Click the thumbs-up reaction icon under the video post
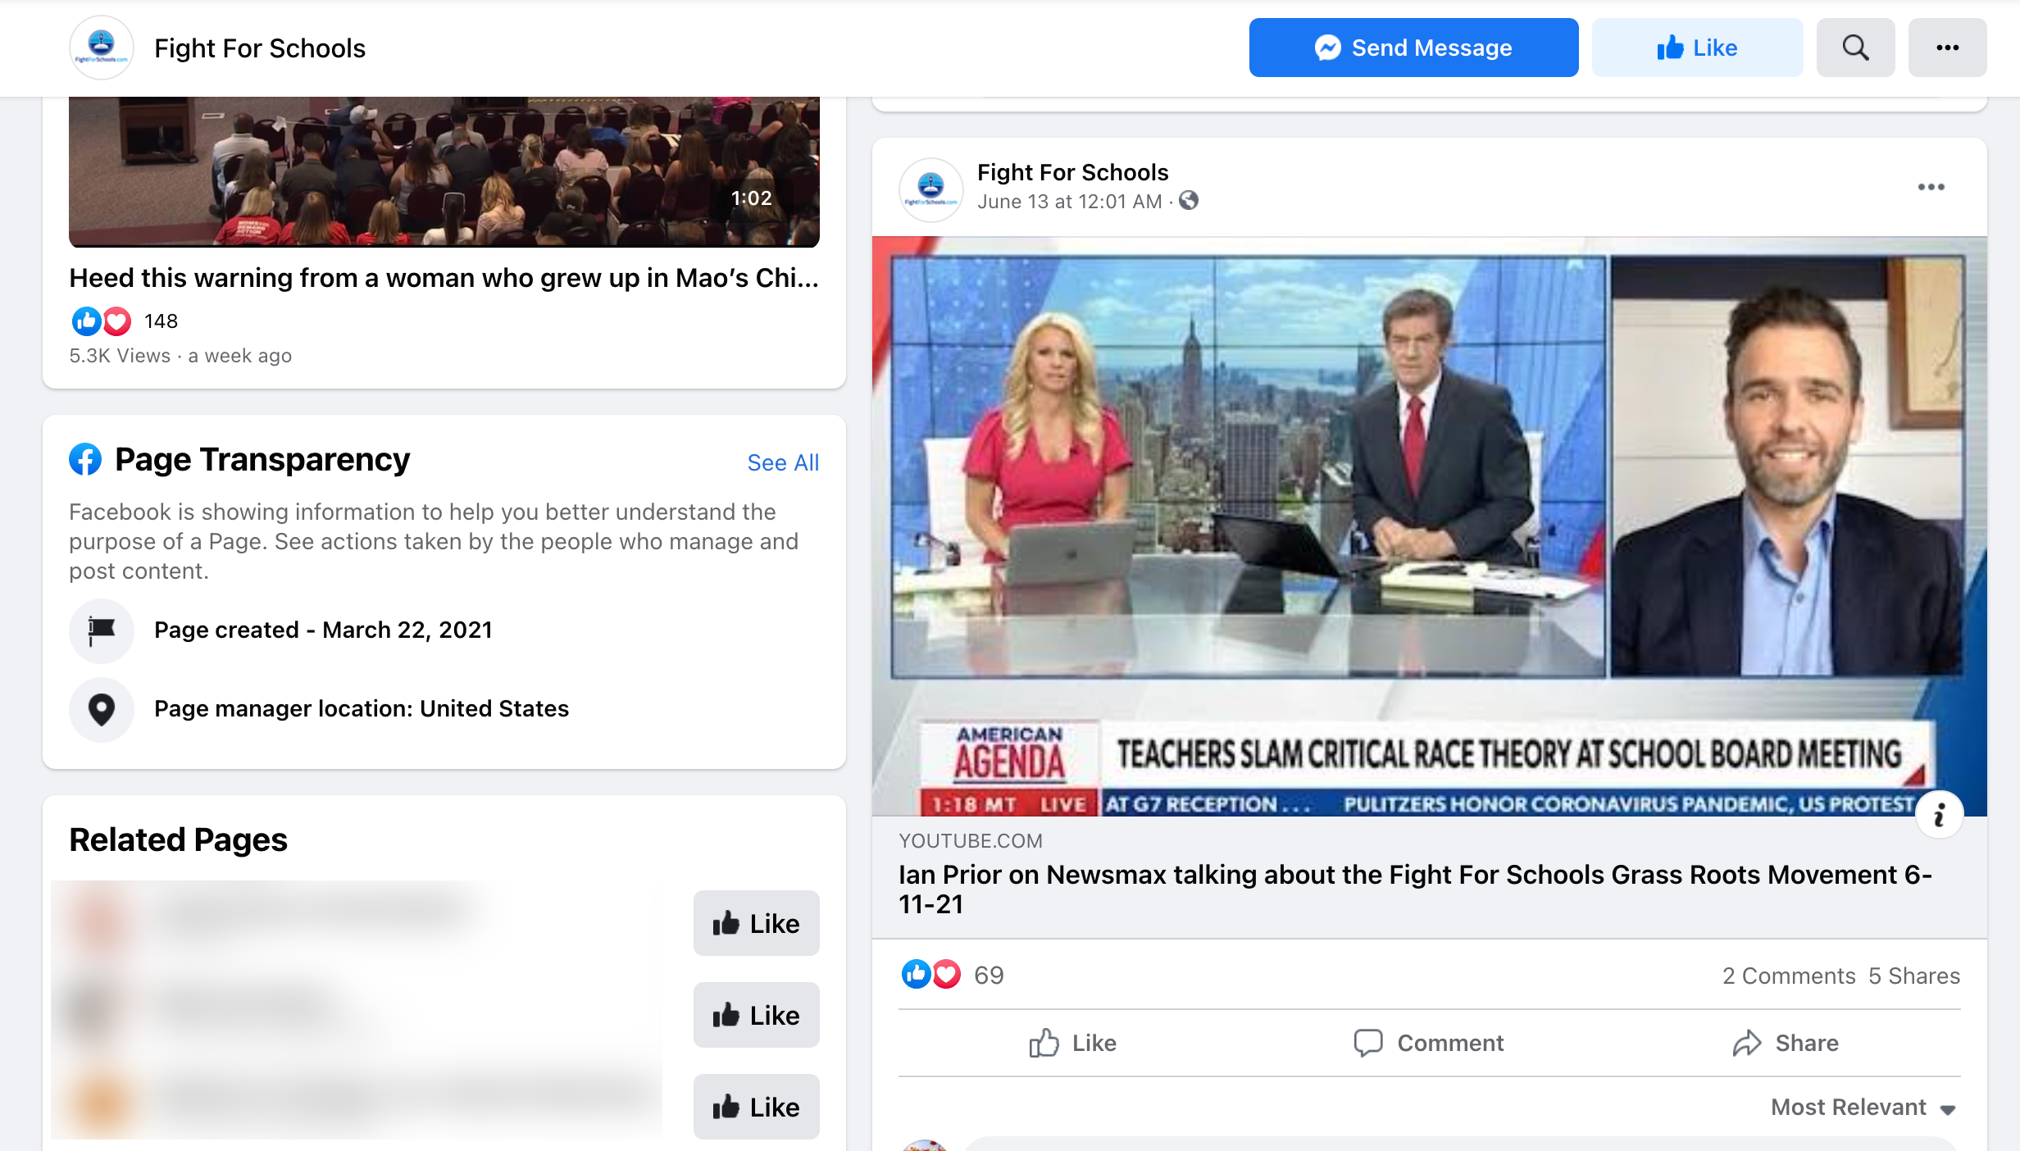This screenshot has height=1151, width=2020. pyautogui.click(x=87, y=321)
